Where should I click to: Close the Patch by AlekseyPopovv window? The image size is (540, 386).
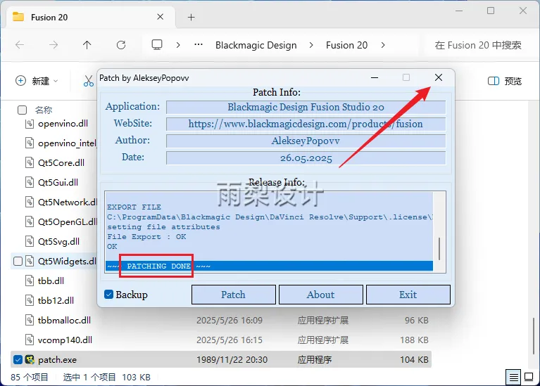438,78
